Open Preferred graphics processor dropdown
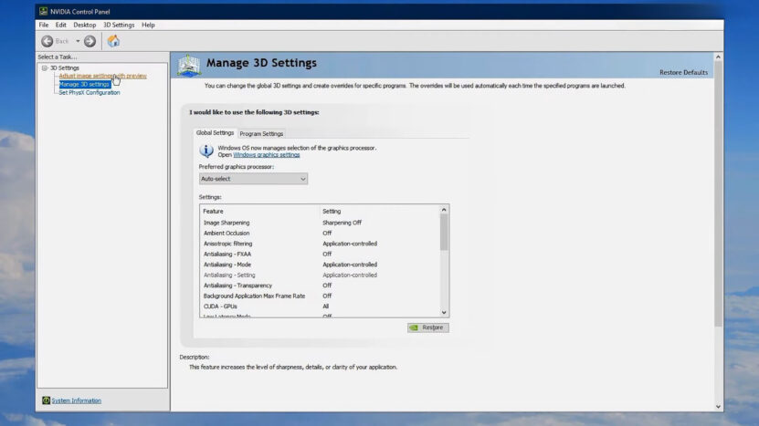 pos(253,179)
